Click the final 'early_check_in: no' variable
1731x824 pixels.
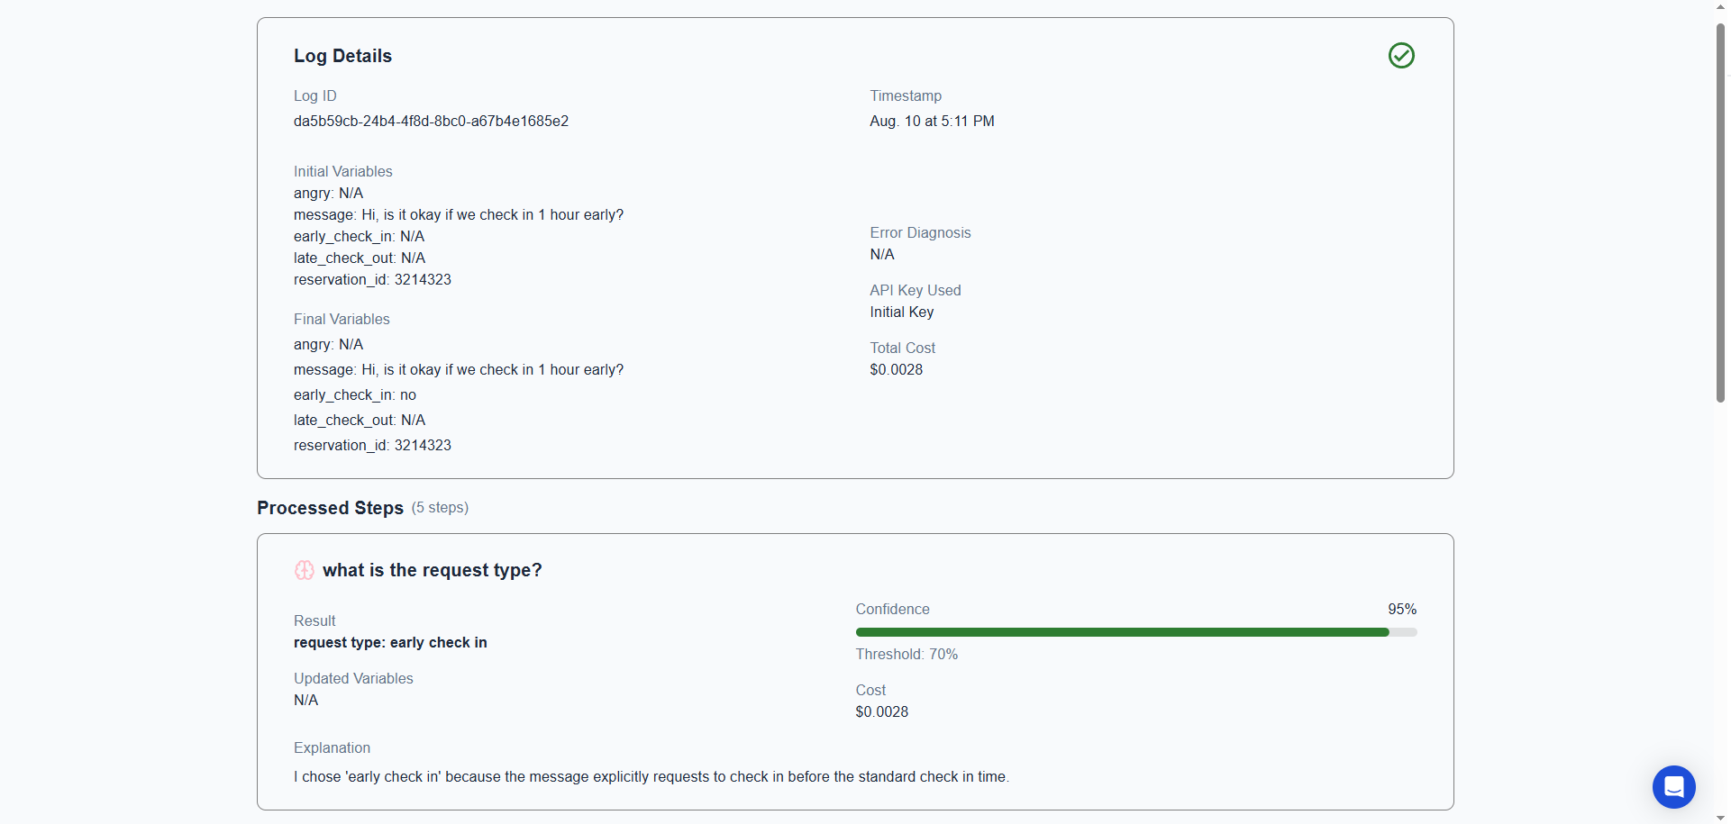point(355,394)
